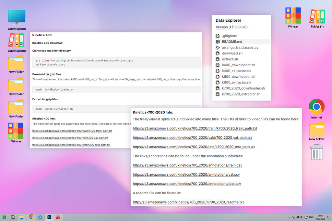Click the display settings tray icon
Viewport: 332px width, 221px height.
pos(306,217)
